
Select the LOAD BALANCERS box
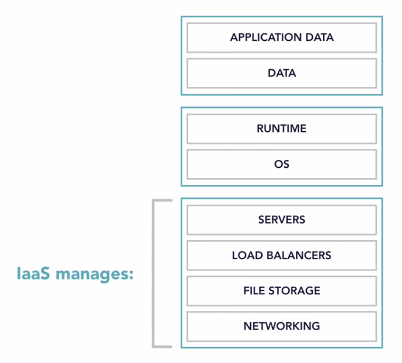tap(282, 255)
